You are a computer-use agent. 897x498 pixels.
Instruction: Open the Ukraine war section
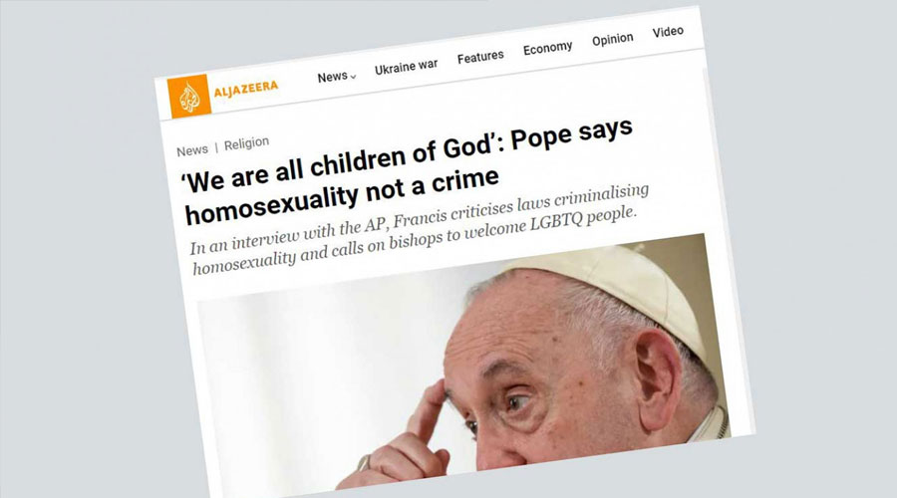[x=407, y=67]
